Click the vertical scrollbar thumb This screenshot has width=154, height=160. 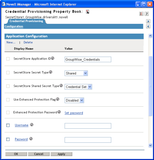click(150, 86)
